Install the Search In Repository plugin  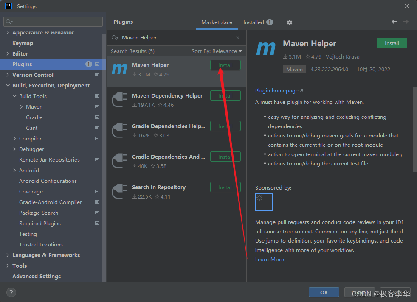coord(225,187)
